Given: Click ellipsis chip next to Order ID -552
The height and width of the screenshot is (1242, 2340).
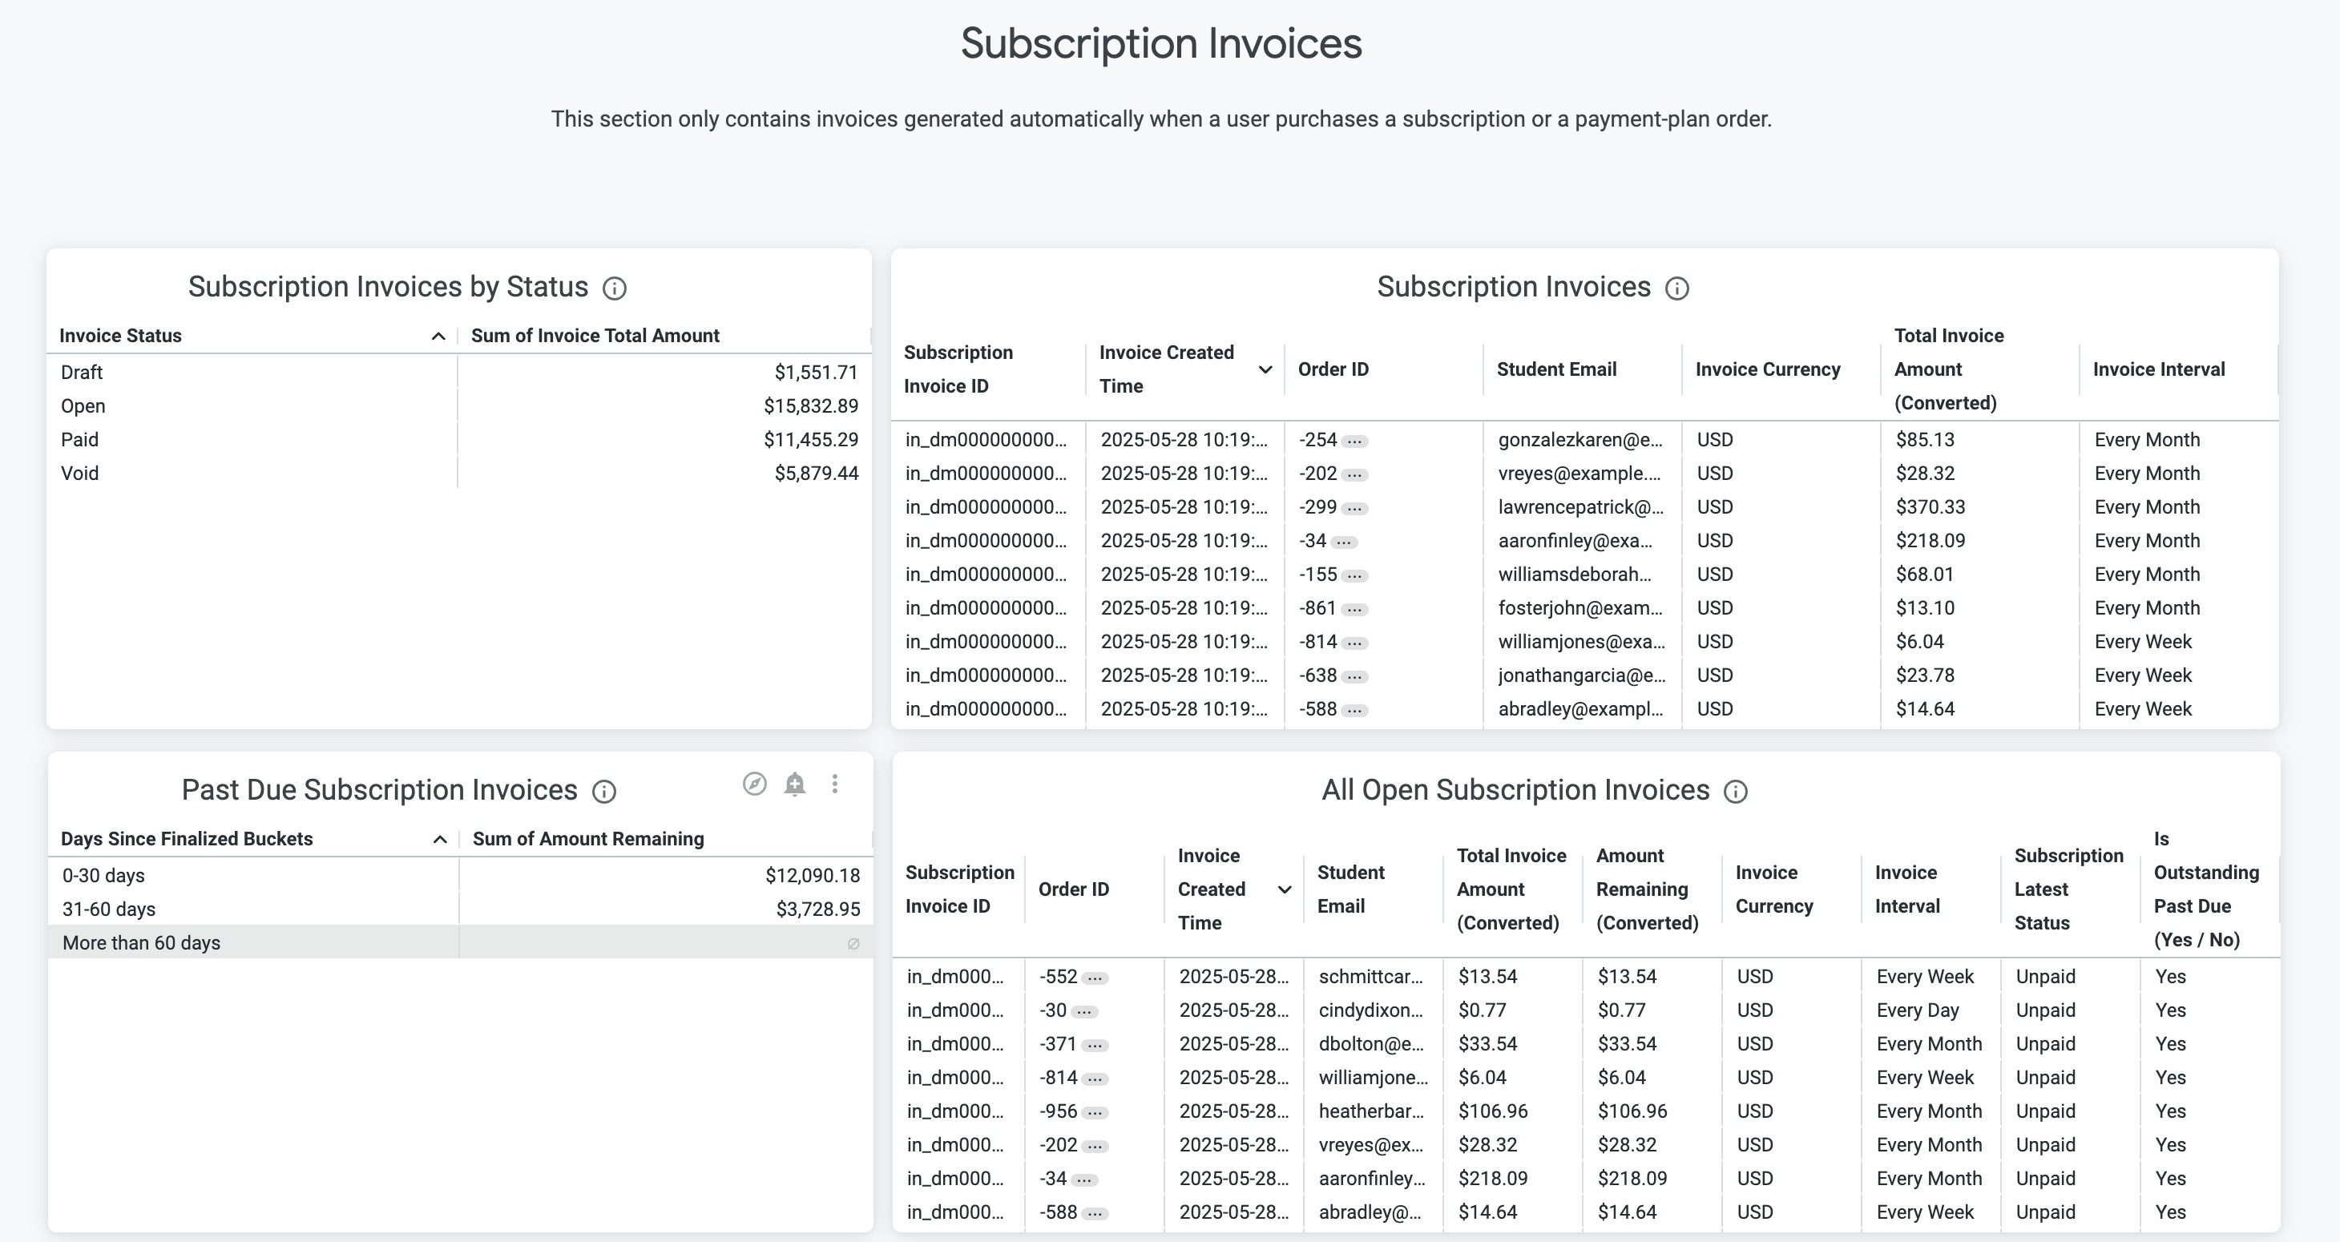Looking at the screenshot, I should pyautogui.click(x=1095, y=978).
